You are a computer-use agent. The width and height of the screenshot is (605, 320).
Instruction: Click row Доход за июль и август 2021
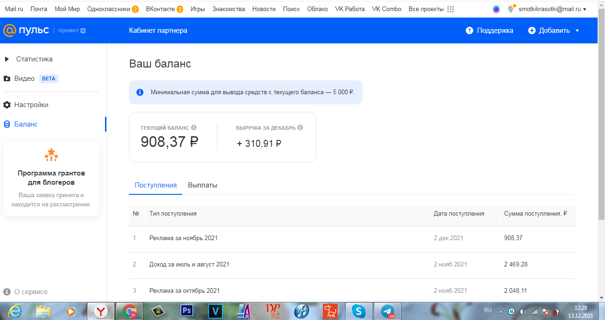pyautogui.click(x=352, y=265)
